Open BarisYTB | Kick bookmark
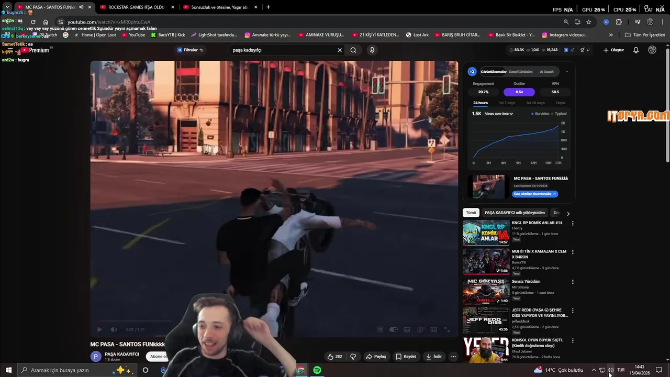 pos(168,35)
